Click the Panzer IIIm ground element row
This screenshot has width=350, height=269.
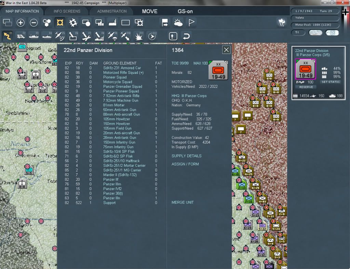click(x=111, y=184)
